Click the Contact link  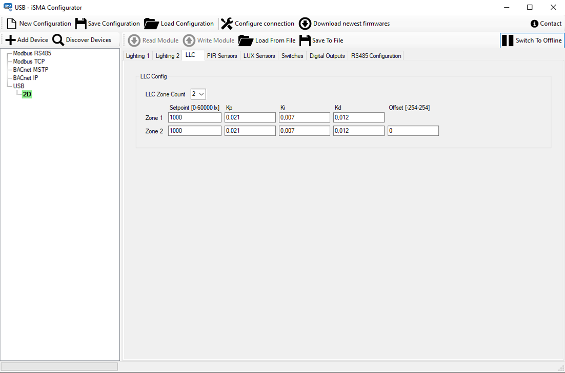coord(546,24)
